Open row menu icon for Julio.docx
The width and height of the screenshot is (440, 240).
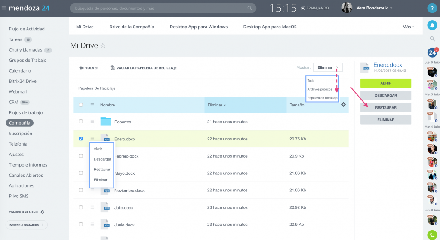[x=92, y=207]
